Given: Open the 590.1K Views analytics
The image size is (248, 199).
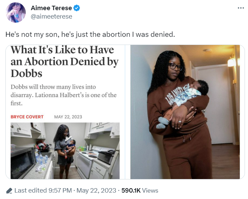Looking at the screenshot, I should (x=140, y=191).
